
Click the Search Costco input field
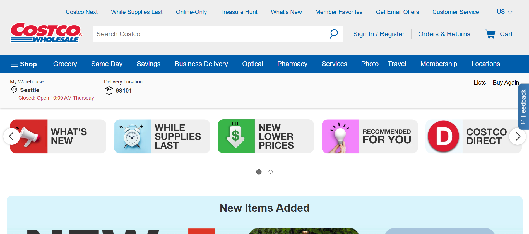coord(211,34)
